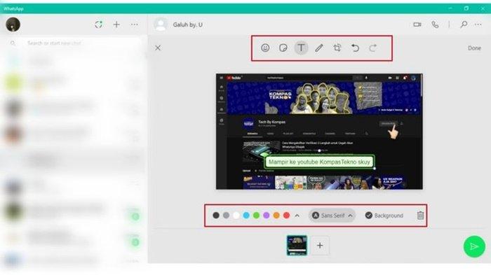The image size is (491, 275).
Task: Open the sticker picker icon
Action: coord(283,48)
